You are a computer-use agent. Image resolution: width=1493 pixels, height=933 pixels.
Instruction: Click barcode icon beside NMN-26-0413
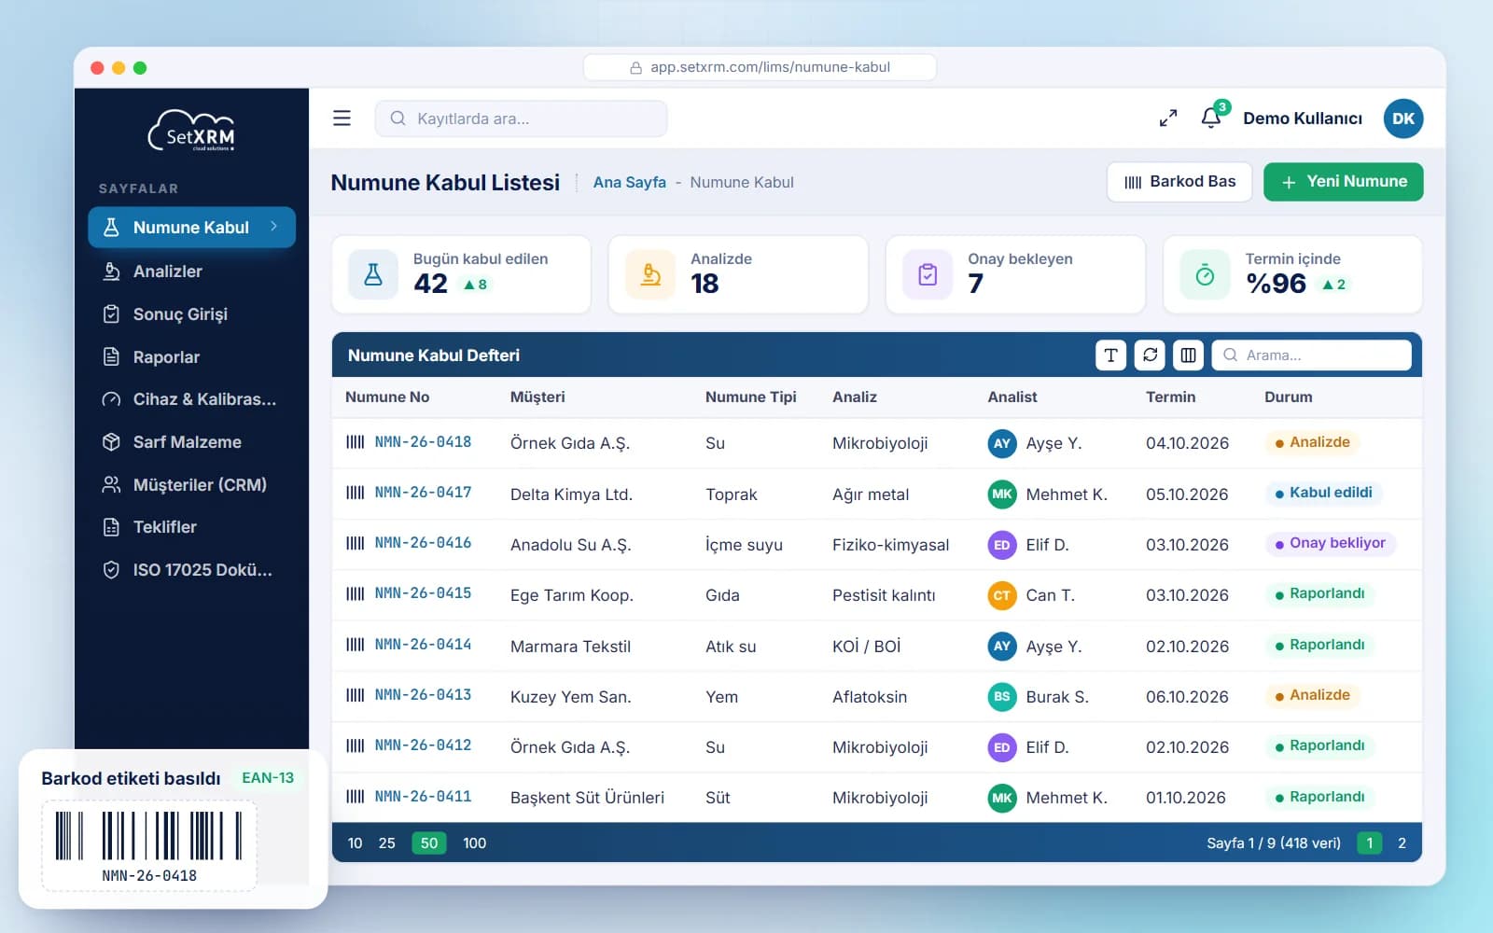[356, 695]
